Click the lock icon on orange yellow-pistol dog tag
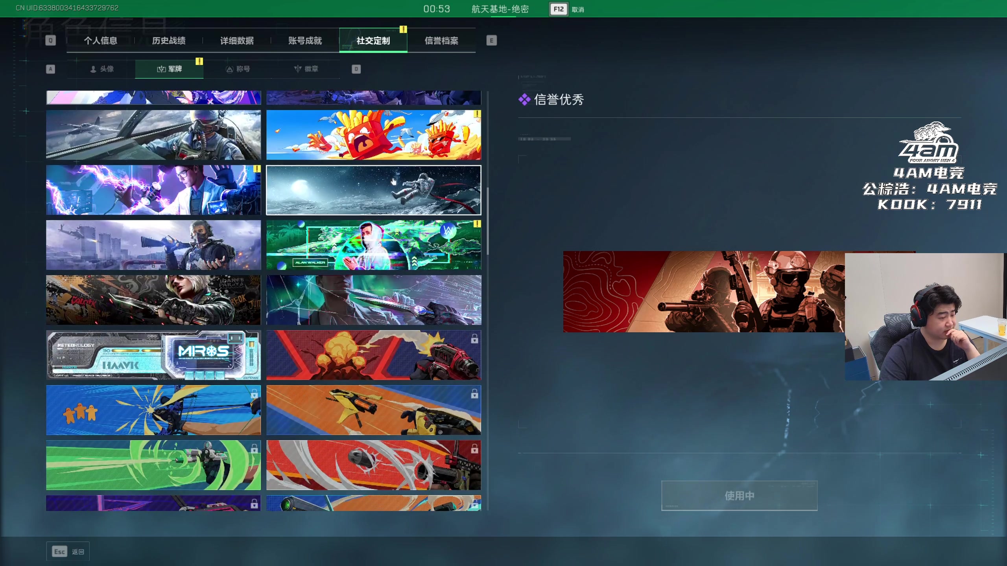The height and width of the screenshot is (566, 1007). (x=474, y=393)
